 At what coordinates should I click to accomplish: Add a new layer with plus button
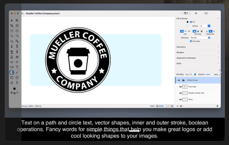178,106
